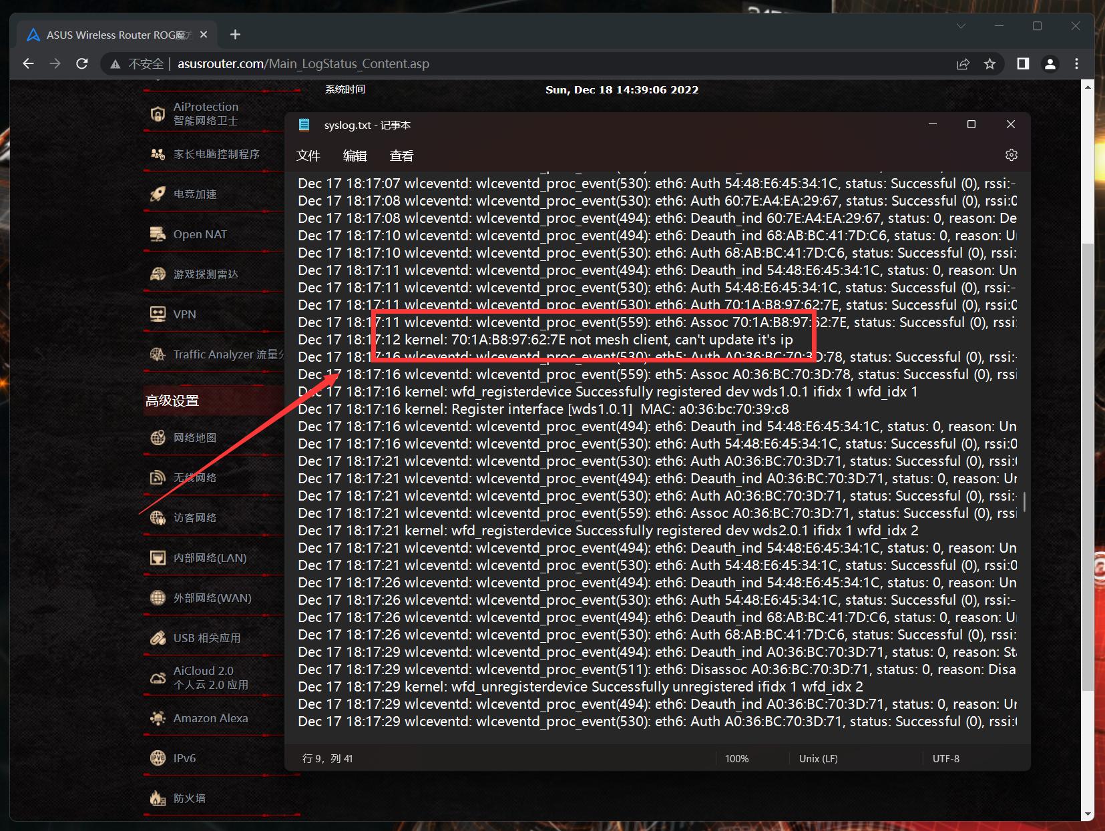Click the VPN monitor icon

158,314
